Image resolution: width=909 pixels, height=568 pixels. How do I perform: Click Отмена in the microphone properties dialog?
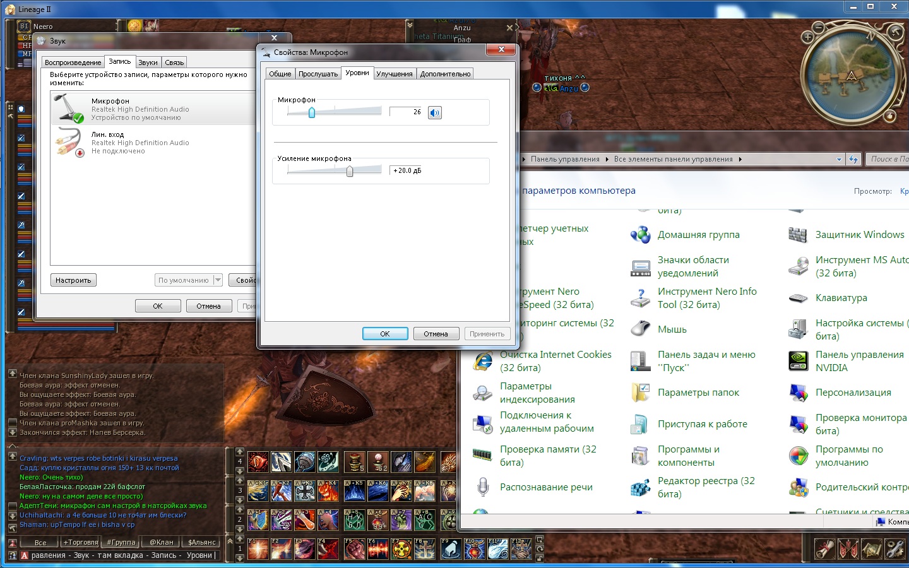(x=436, y=334)
